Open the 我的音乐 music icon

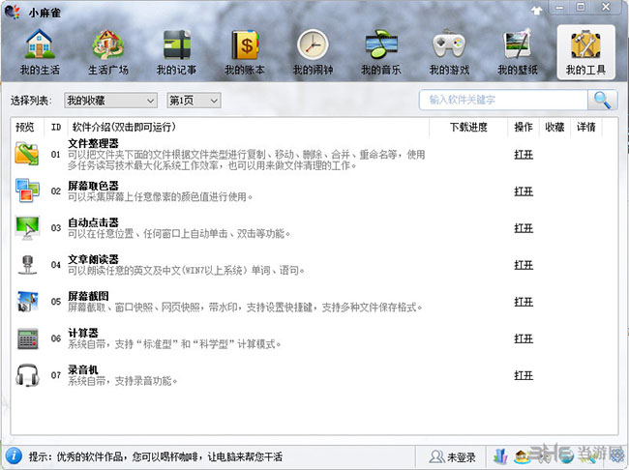click(381, 44)
